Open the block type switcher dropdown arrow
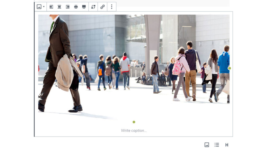The image size is (267, 150). coord(44,7)
